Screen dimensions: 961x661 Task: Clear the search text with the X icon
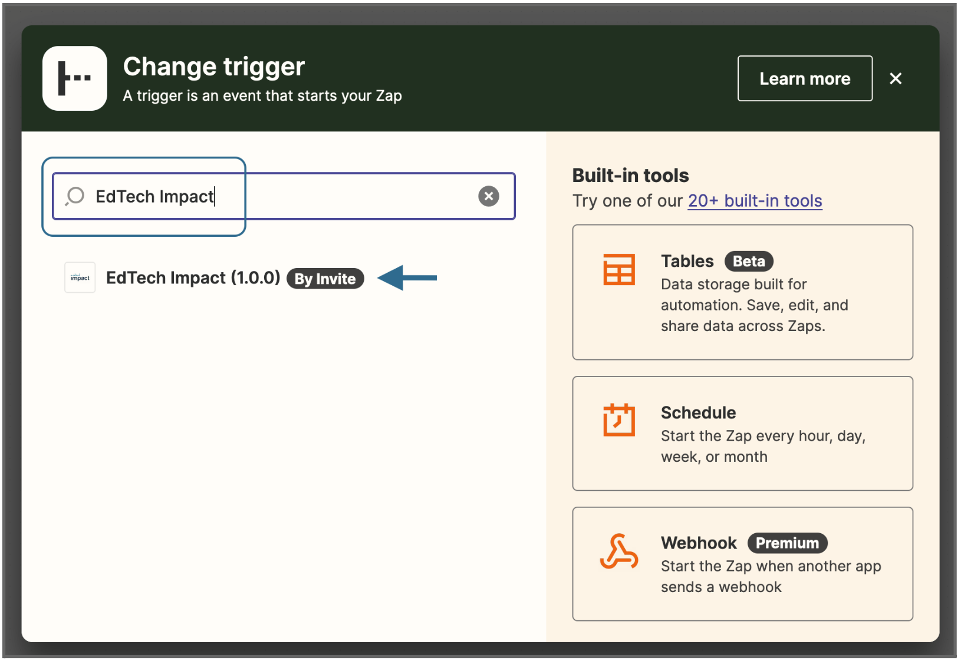[x=489, y=196]
